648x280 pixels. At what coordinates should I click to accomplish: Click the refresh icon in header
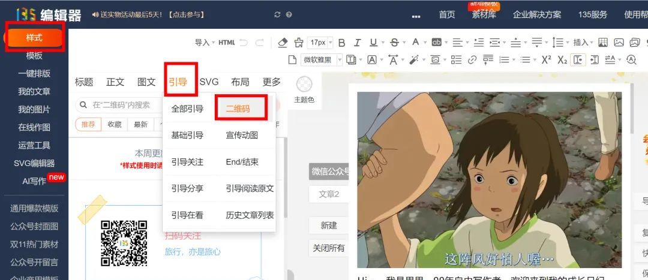(x=277, y=14)
